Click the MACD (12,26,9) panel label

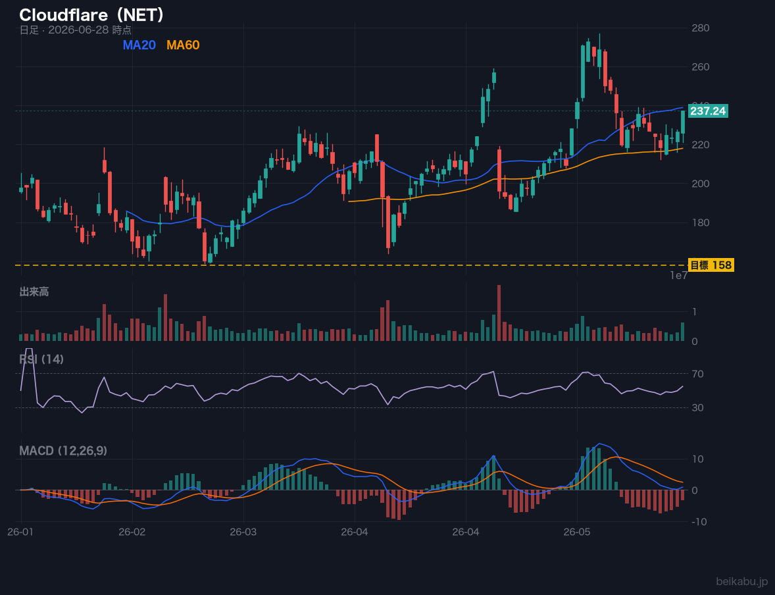click(63, 451)
